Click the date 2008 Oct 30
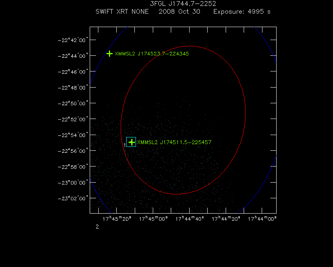 point(179,11)
